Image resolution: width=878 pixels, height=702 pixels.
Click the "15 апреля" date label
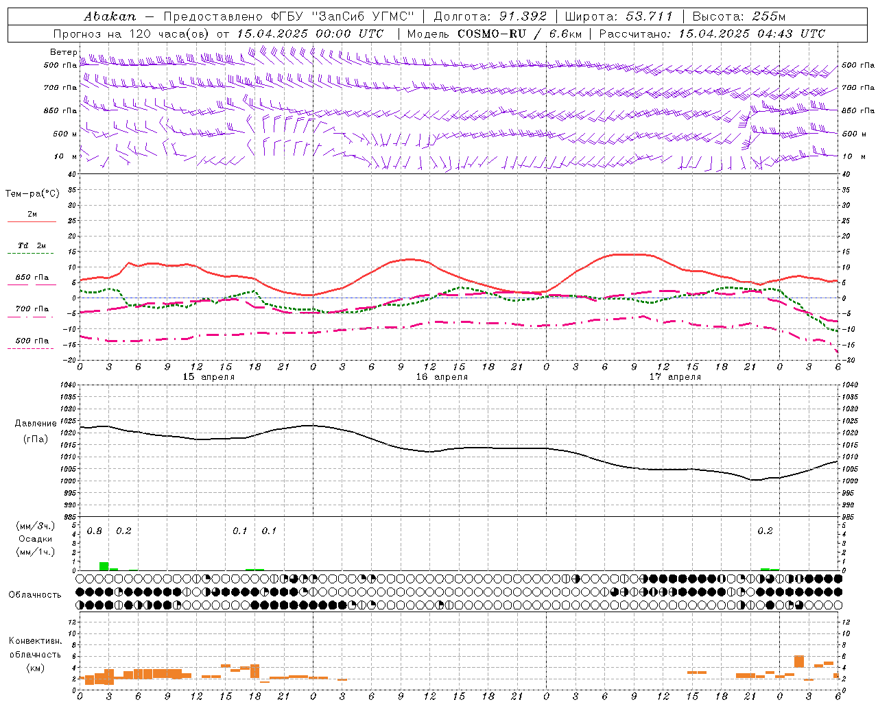[x=209, y=377]
